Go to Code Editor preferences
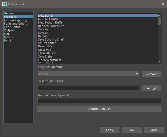 tap(12, 27)
